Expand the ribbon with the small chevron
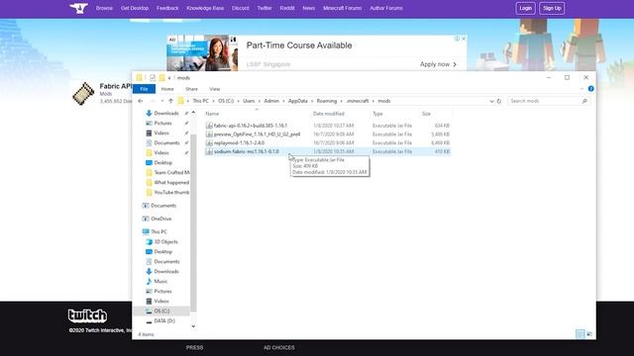This screenshot has height=356, width=634. pos(581,89)
